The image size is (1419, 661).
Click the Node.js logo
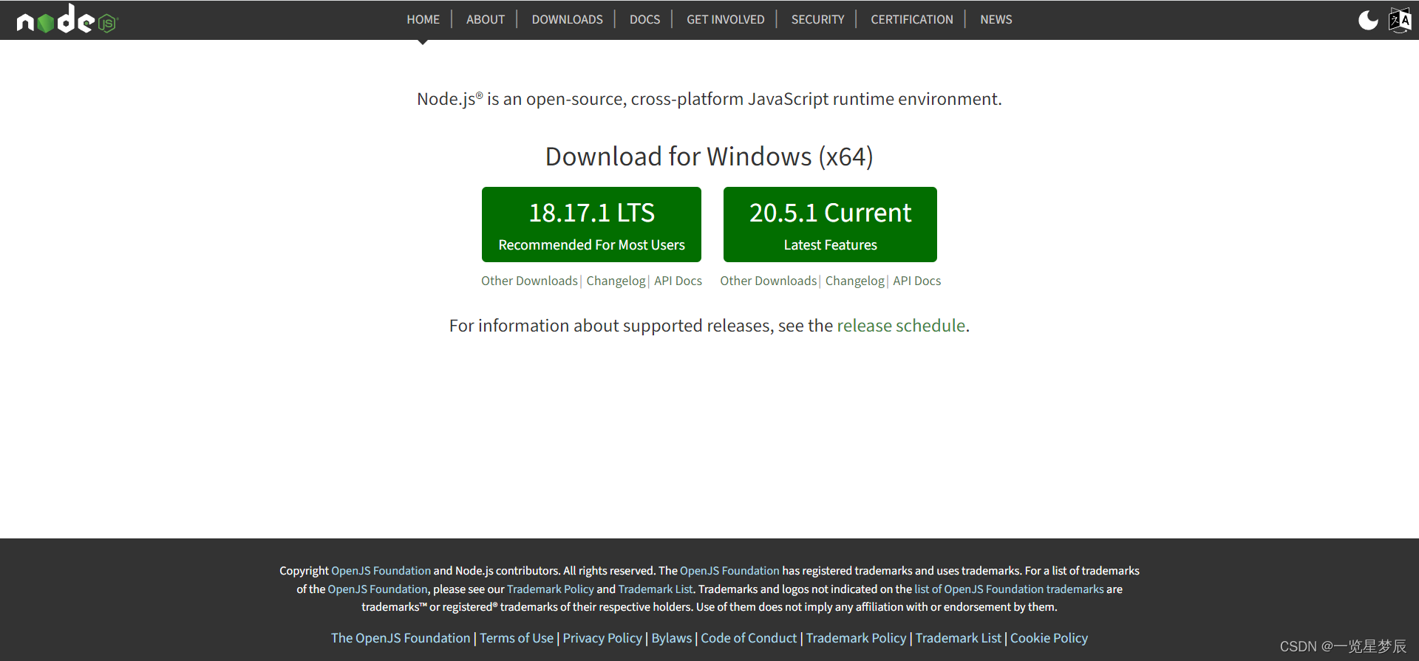(67, 20)
